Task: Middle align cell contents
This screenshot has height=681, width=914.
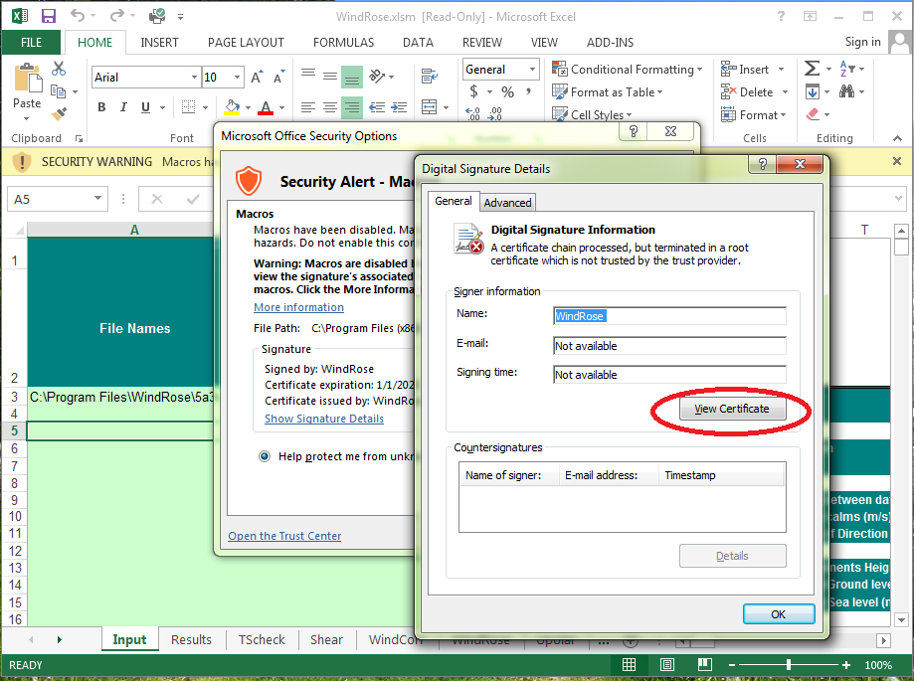Action: [330, 77]
